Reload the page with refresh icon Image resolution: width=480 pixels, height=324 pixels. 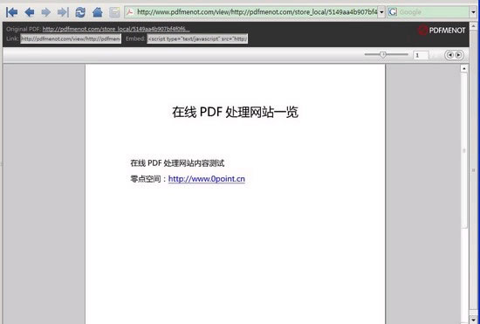80,12
